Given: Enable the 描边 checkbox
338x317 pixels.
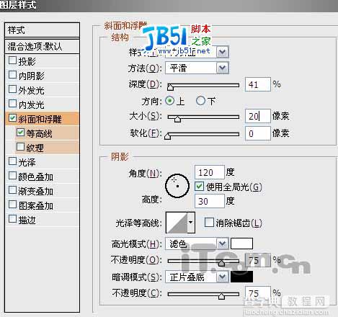Looking at the screenshot, I should 12,219.
